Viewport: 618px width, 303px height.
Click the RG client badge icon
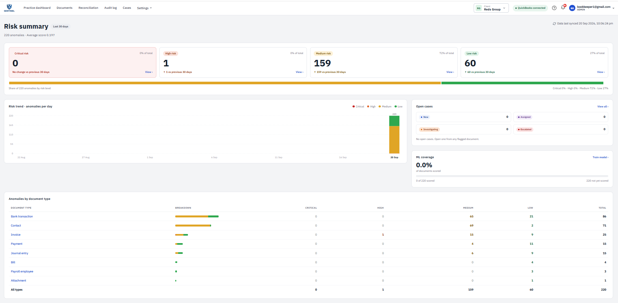(479, 8)
